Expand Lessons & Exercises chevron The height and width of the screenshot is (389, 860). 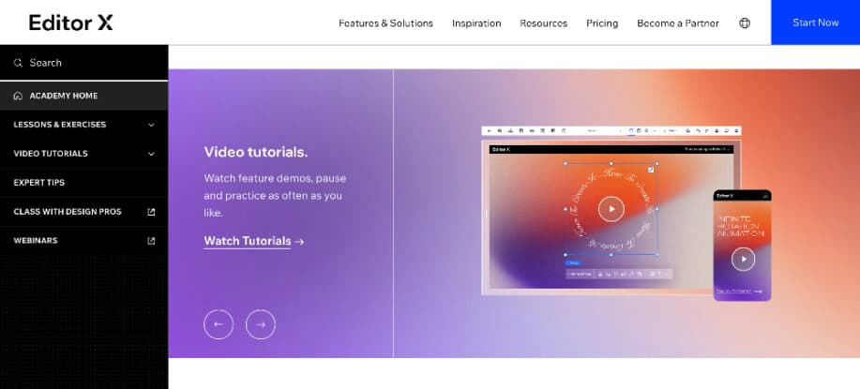coord(151,125)
